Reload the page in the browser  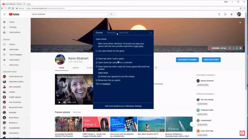[x=9, y=8]
